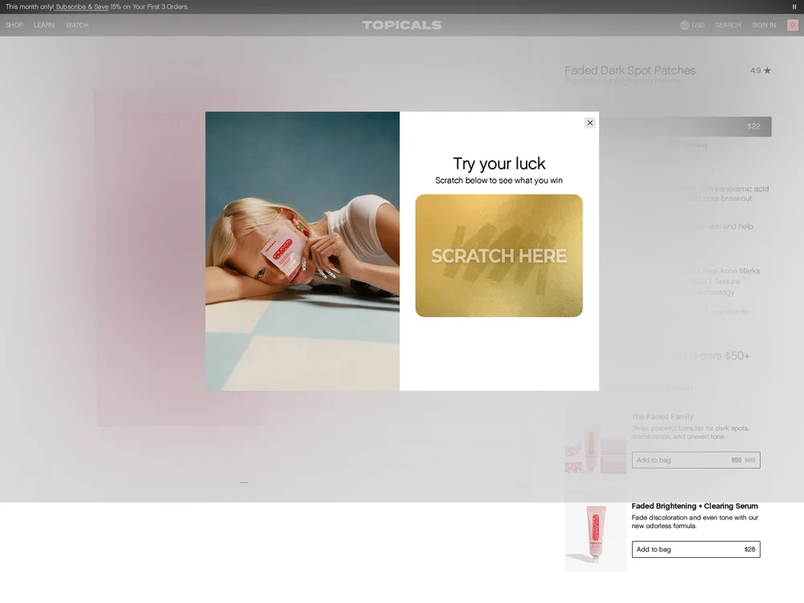Screen dimensions: 804x603
Task: Click the 4.9 star rating
Action: 761,70
